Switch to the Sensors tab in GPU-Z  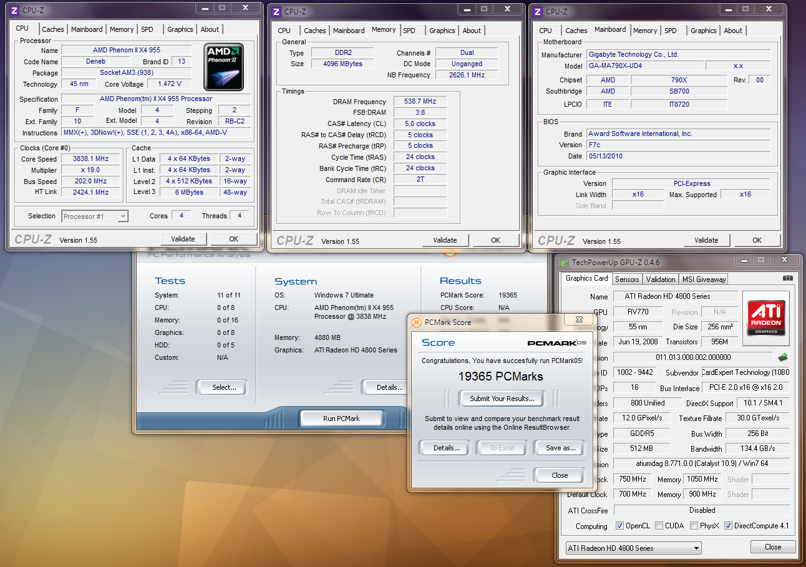(627, 279)
